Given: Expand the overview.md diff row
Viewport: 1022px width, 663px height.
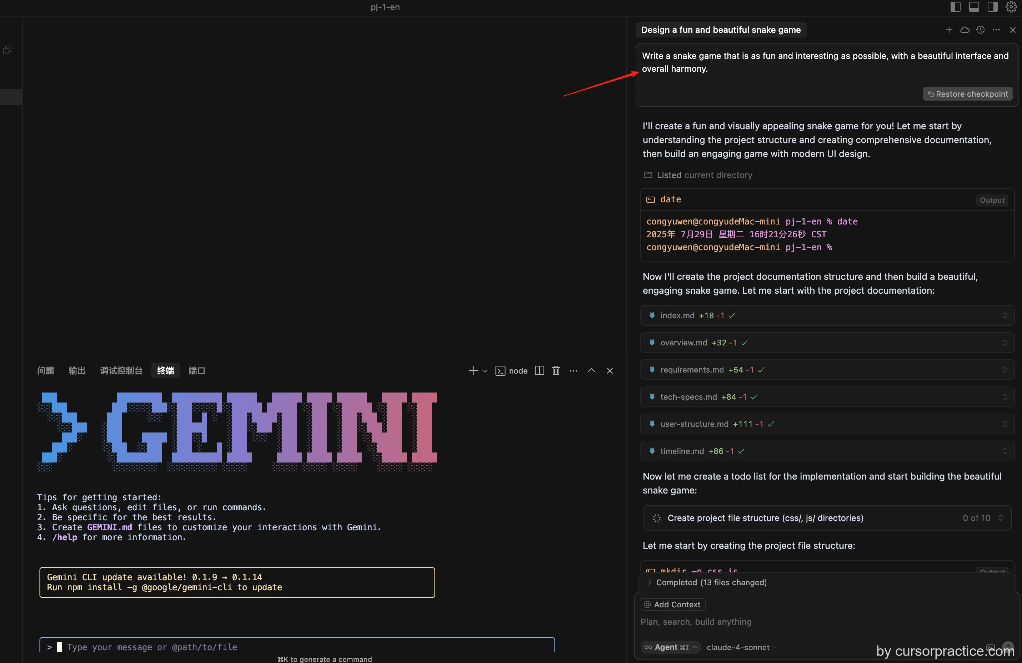Looking at the screenshot, I should 1005,343.
